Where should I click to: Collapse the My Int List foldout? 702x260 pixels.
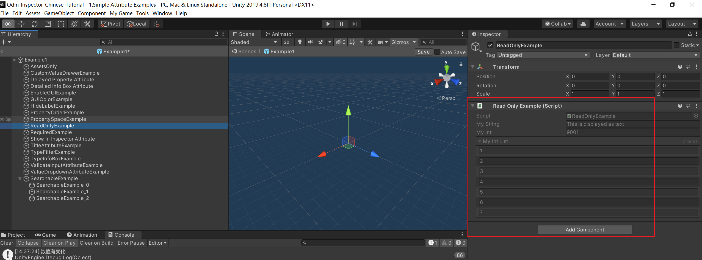pos(480,141)
